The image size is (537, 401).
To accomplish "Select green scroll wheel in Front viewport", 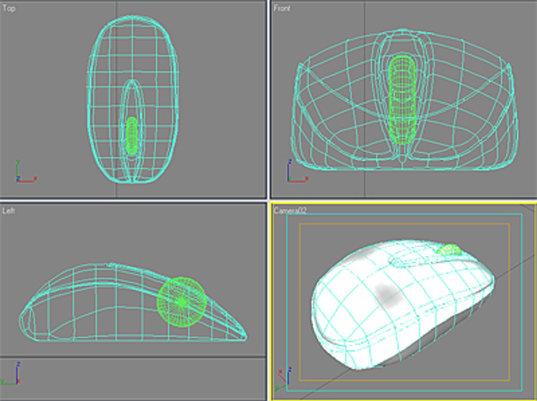I will 402,100.
